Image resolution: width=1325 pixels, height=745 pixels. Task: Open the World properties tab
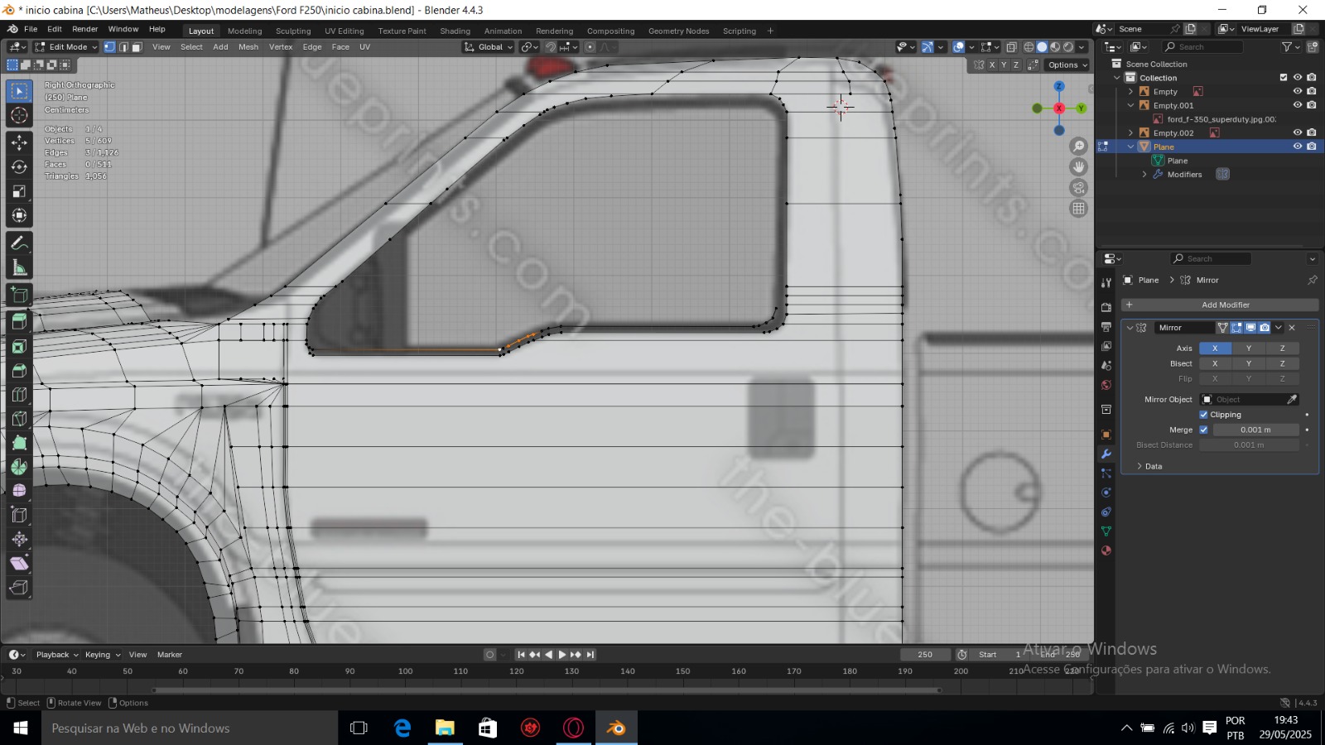tap(1106, 385)
